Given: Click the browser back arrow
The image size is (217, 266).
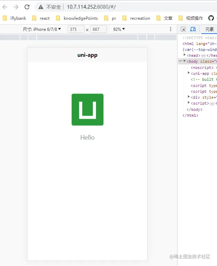Looking at the screenshot, I should (x=5, y=7).
